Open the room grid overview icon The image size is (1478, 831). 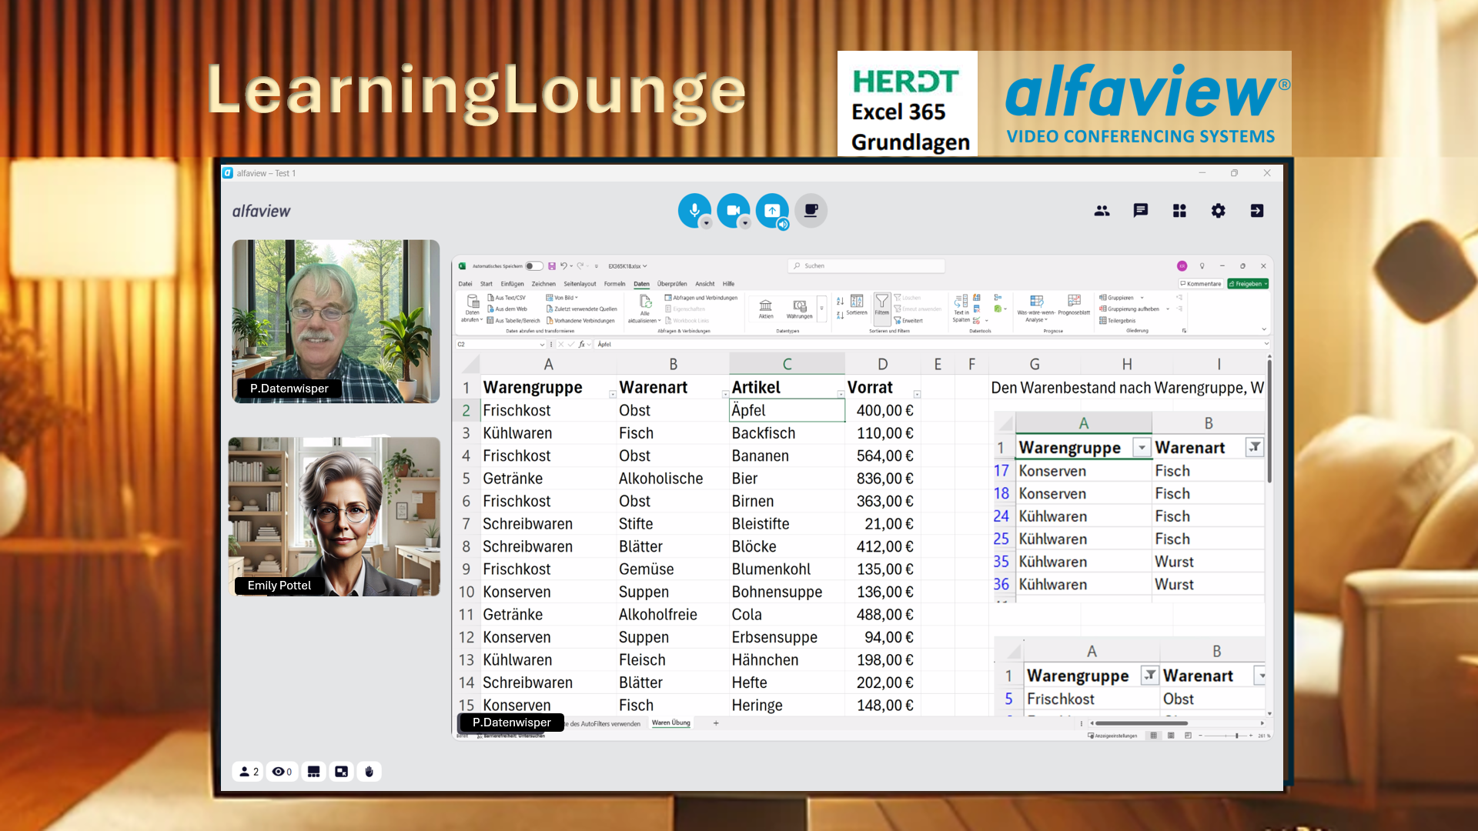coord(1179,211)
